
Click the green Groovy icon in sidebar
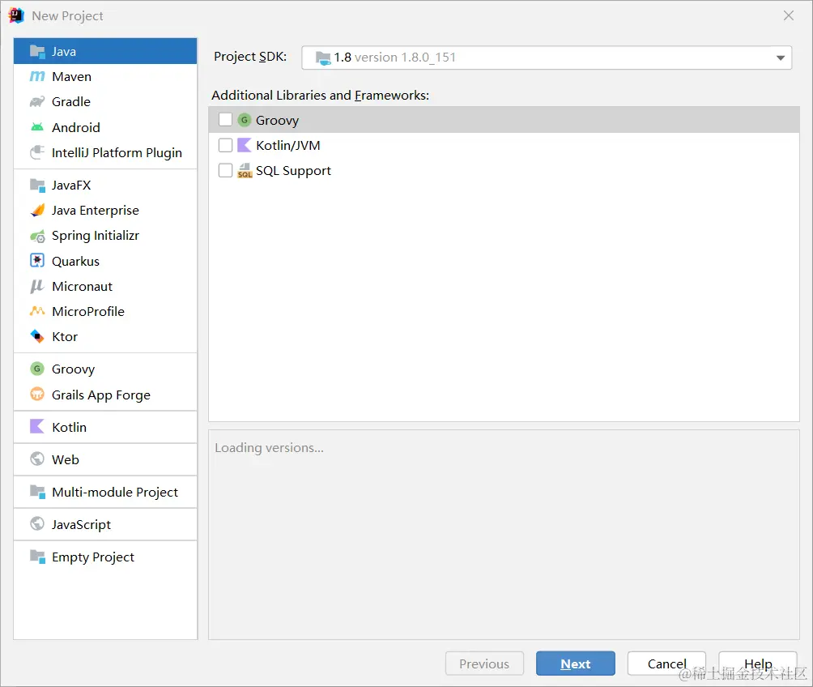pyautogui.click(x=37, y=369)
